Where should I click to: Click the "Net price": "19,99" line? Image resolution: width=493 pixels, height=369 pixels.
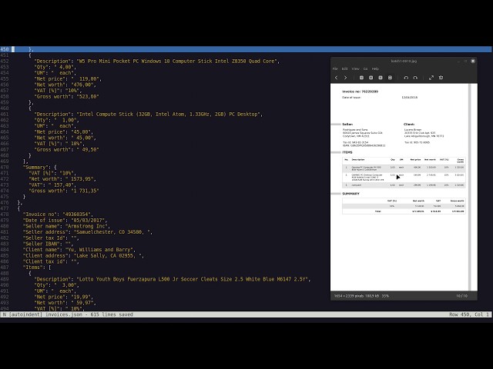[63, 297]
